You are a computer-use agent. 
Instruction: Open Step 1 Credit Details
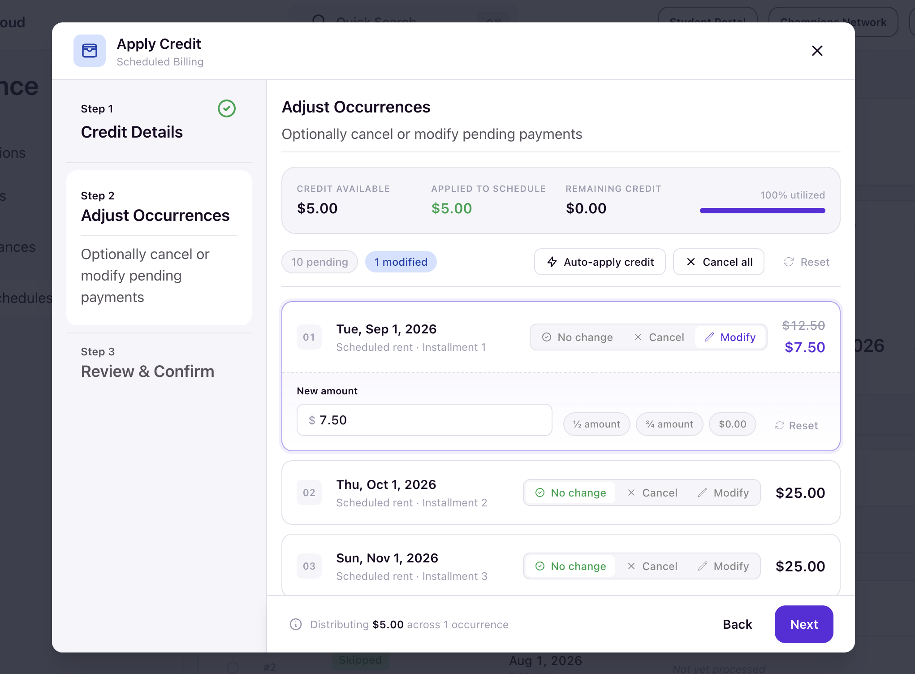click(x=159, y=121)
